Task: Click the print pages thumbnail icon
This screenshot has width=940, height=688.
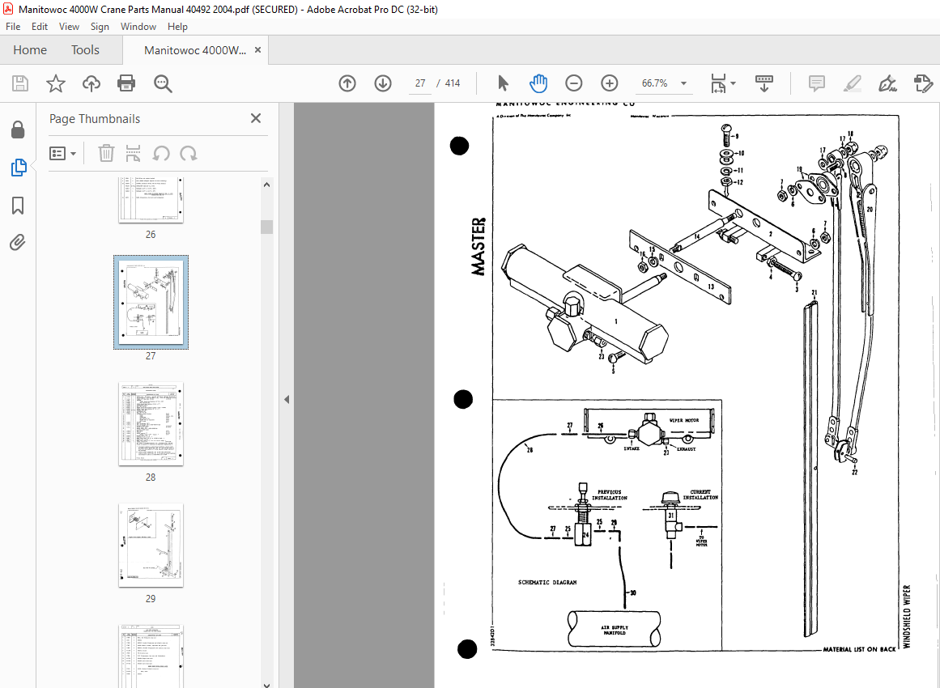Action: tap(133, 154)
